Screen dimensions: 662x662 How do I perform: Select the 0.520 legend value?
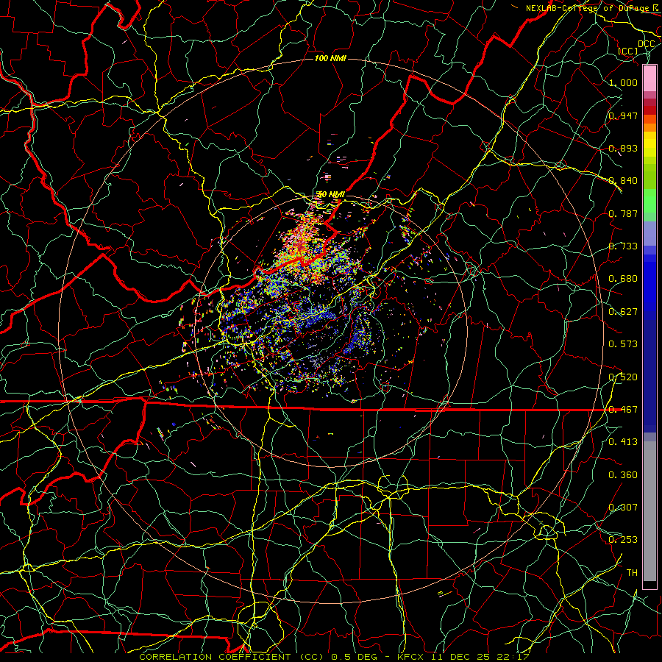click(x=623, y=377)
